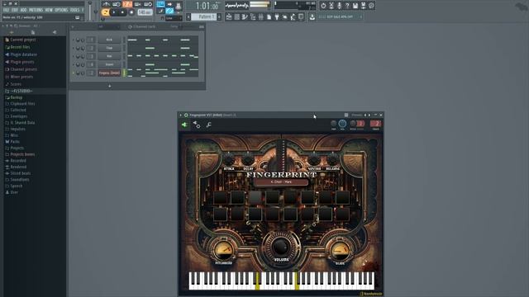Click the large VOLUME knob in Fingerprint
This screenshot has height=297, width=529.
pos(281,247)
